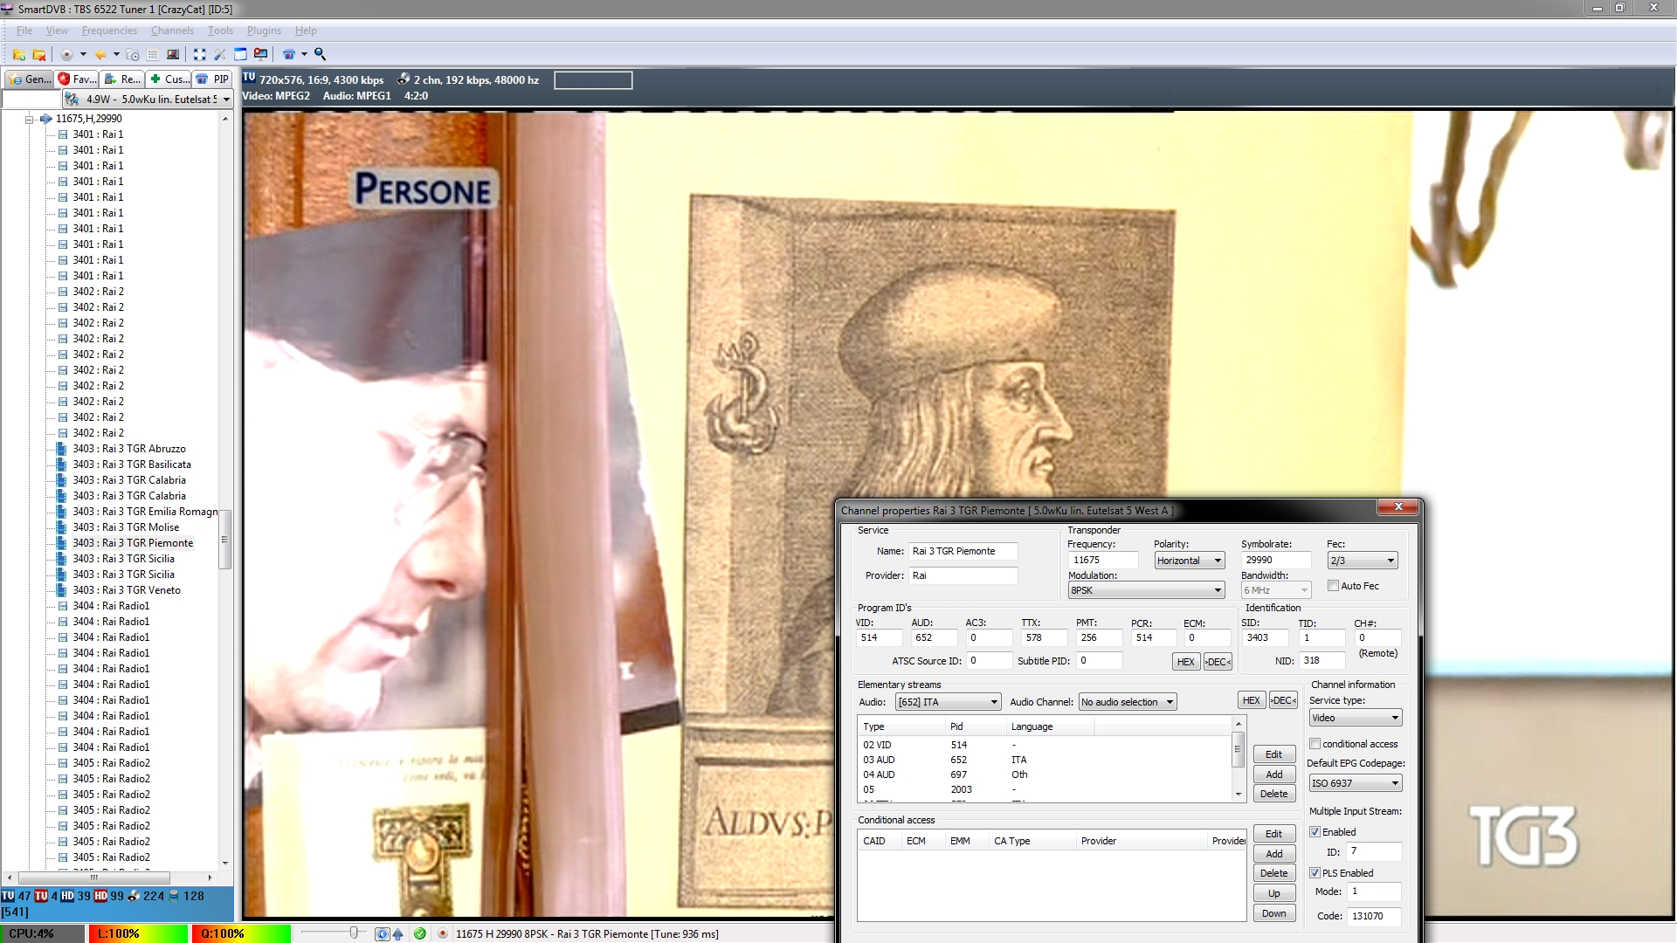Click the monitor record toolbar icon
This screenshot has width=1677, height=943.
point(260,54)
